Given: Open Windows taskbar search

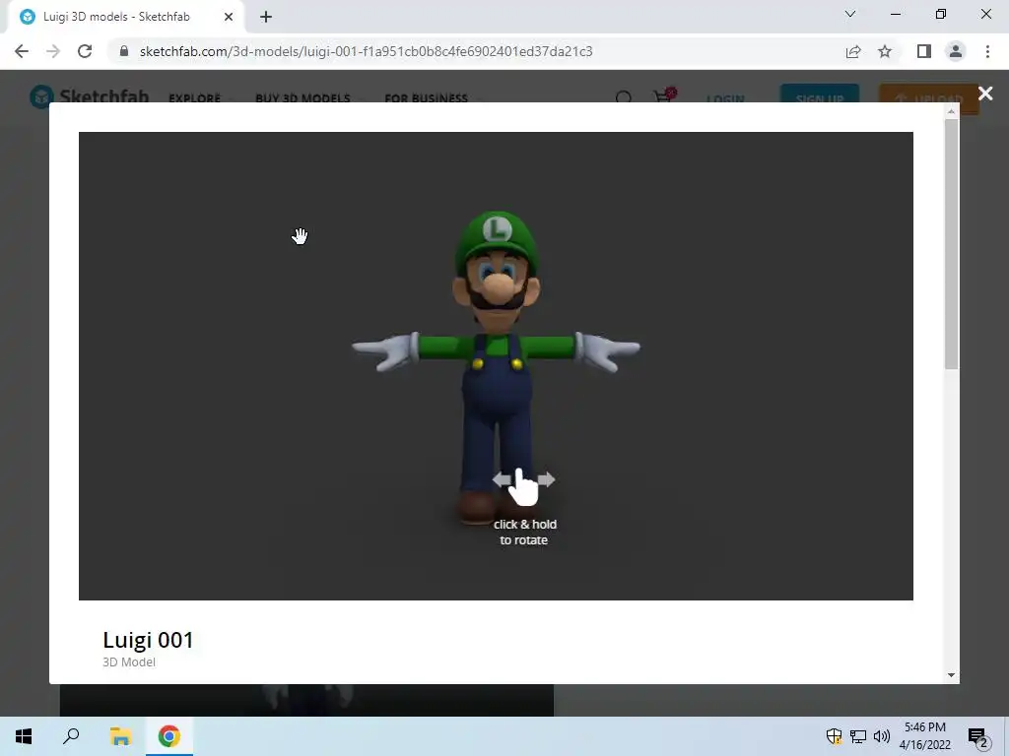Looking at the screenshot, I should (71, 736).
